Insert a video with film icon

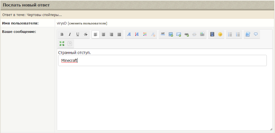(x=212, y=34)
